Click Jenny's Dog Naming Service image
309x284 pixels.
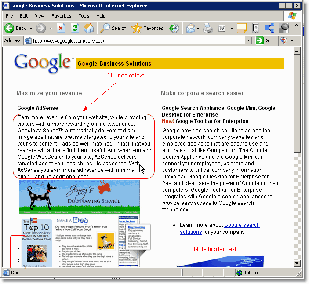point(80,197)
